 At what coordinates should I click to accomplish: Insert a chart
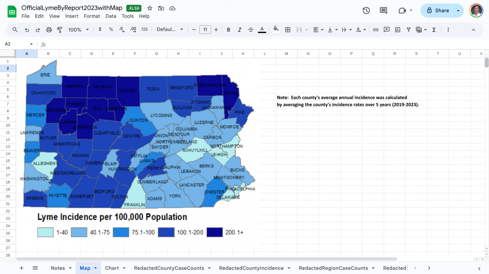tap(398, 29)
